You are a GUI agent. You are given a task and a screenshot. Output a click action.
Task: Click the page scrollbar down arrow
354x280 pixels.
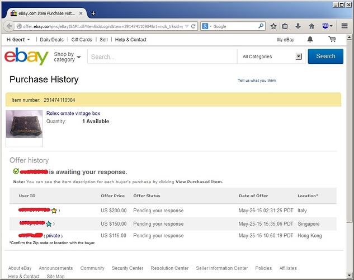350,276
